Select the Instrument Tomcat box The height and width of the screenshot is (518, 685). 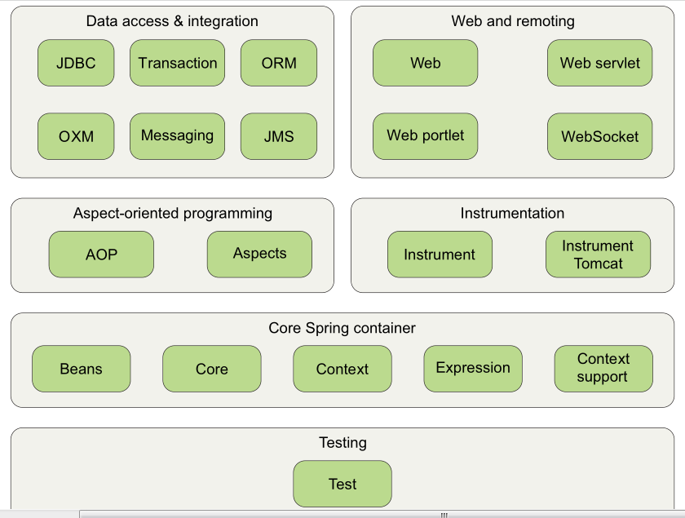598,255
